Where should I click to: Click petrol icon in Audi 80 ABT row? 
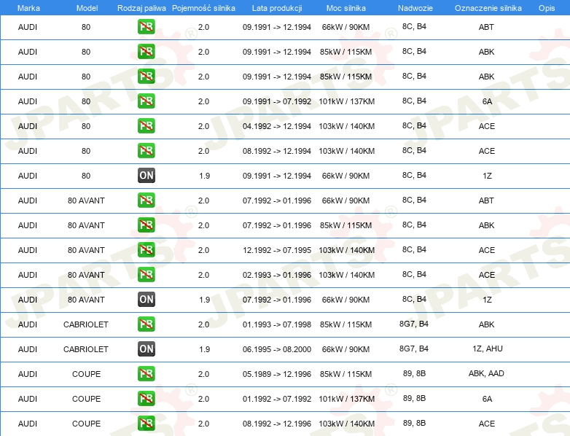(x=146, y=26)
